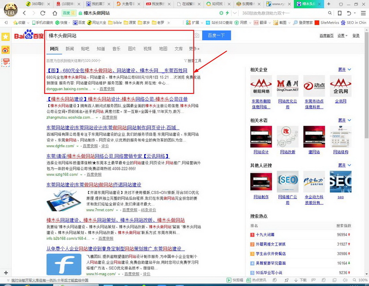The image size is (369, 286).
Task: Open the yellow star favorites sidebar icon
Action: pyautogui.click(x=5, y=36)
